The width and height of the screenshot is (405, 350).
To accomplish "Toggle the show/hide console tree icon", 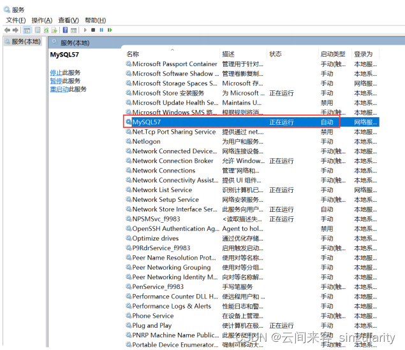I will coord(27,30).
